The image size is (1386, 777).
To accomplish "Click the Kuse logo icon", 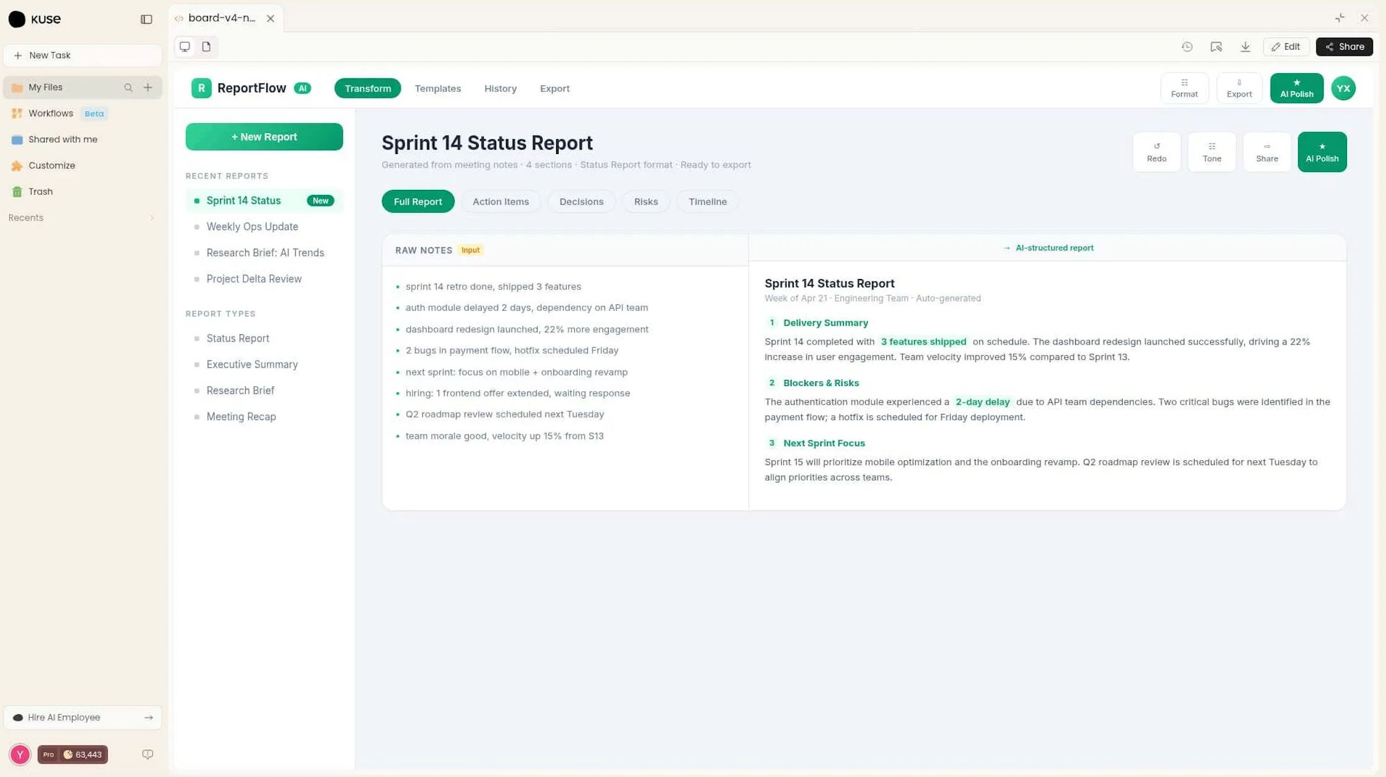I will (17, 19).
